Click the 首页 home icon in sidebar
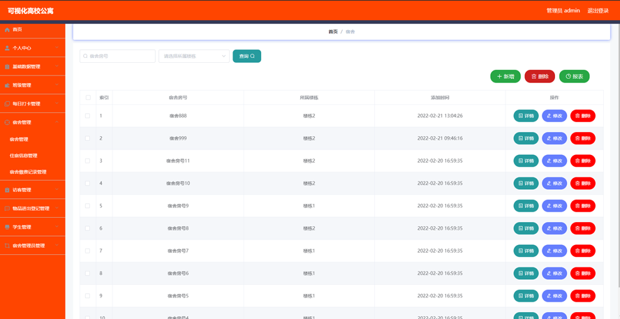This screenshot has width=620, height=319. click(x=8, y=30)
